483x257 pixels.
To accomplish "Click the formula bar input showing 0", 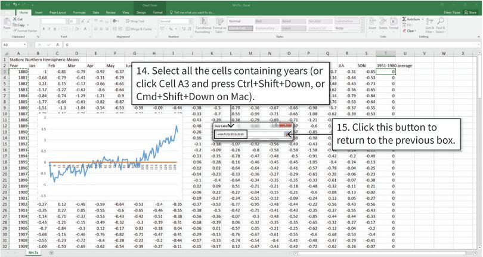I will click(271, 45).
